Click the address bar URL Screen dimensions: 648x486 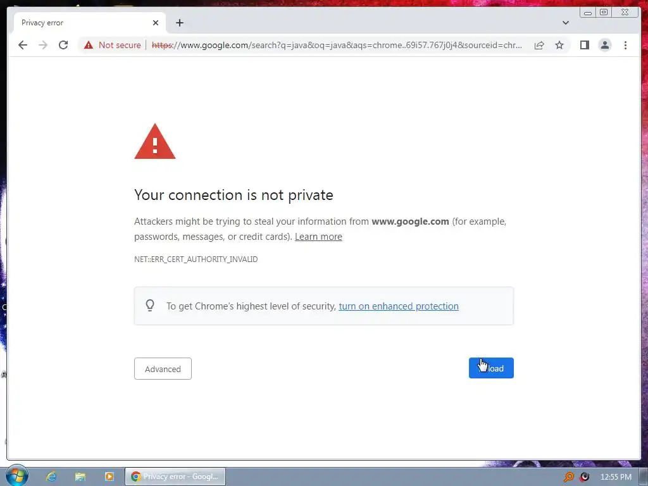[337, 45]
